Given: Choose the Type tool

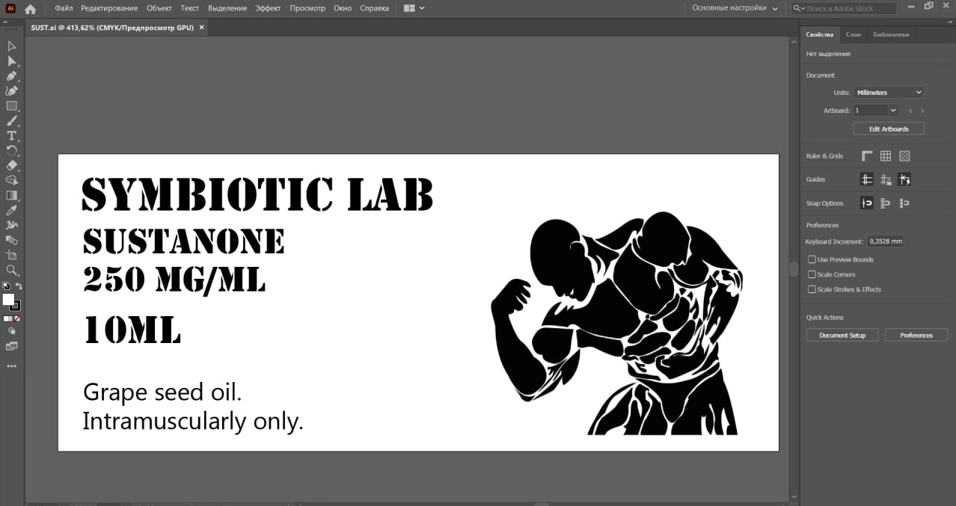Looking at the screenshot, I should coord(12,135).
